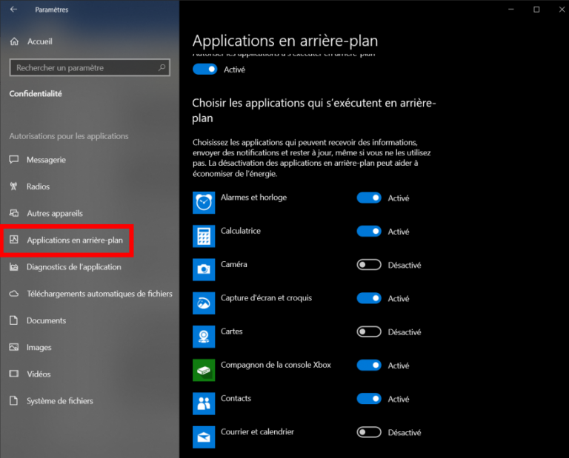569x458 pixels.
Task: Disable background toggle for Alarmes et horloge
Action: pyautogui.click(x=369, y=198)
